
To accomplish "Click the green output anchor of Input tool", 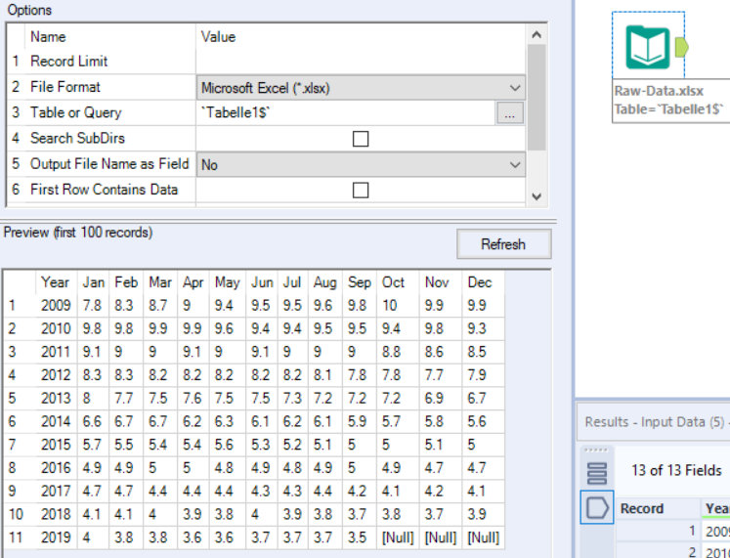I will click(x=681, y=47).
